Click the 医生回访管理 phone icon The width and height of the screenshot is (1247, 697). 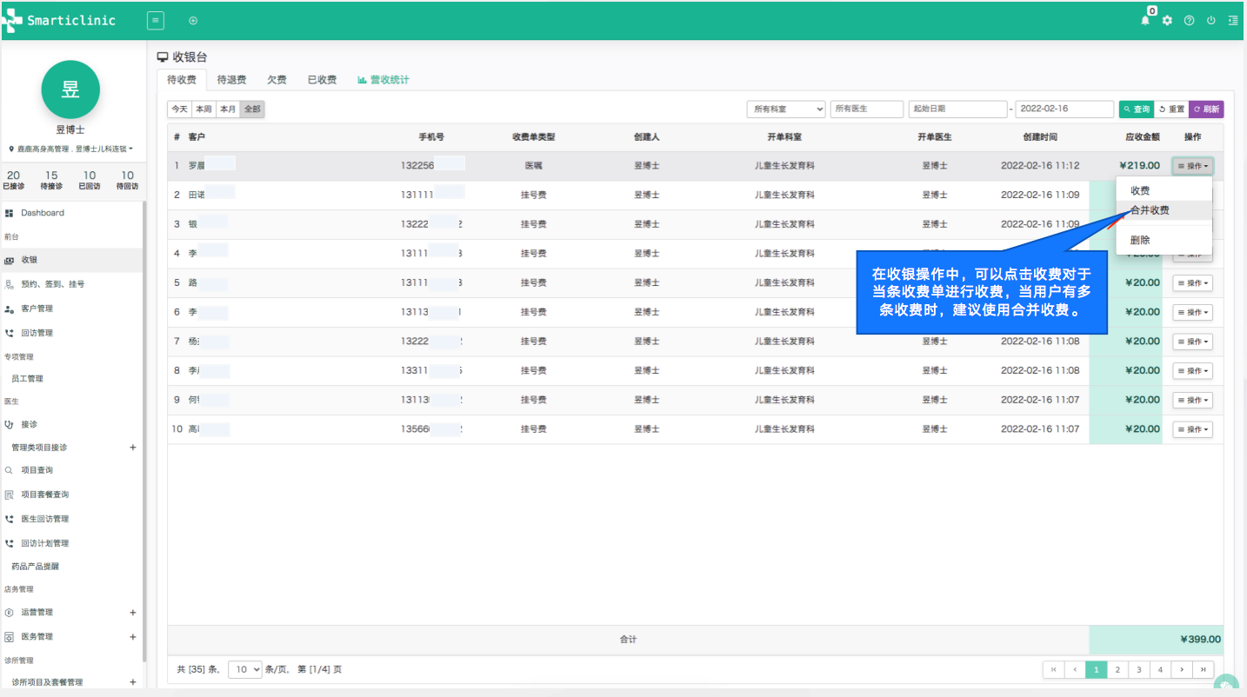tap(9, 519)
